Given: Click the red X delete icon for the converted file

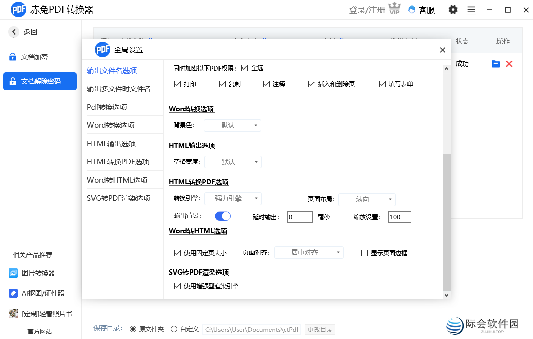Looking at the screenshot, I should pos(510,64).
